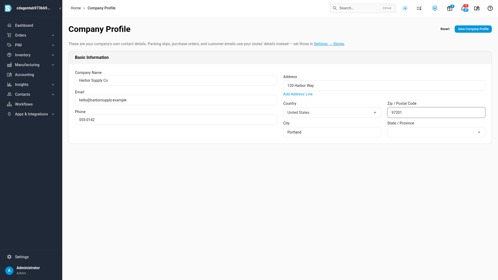Click the Settings gear icon
The image size is (498, 280).
9,257
